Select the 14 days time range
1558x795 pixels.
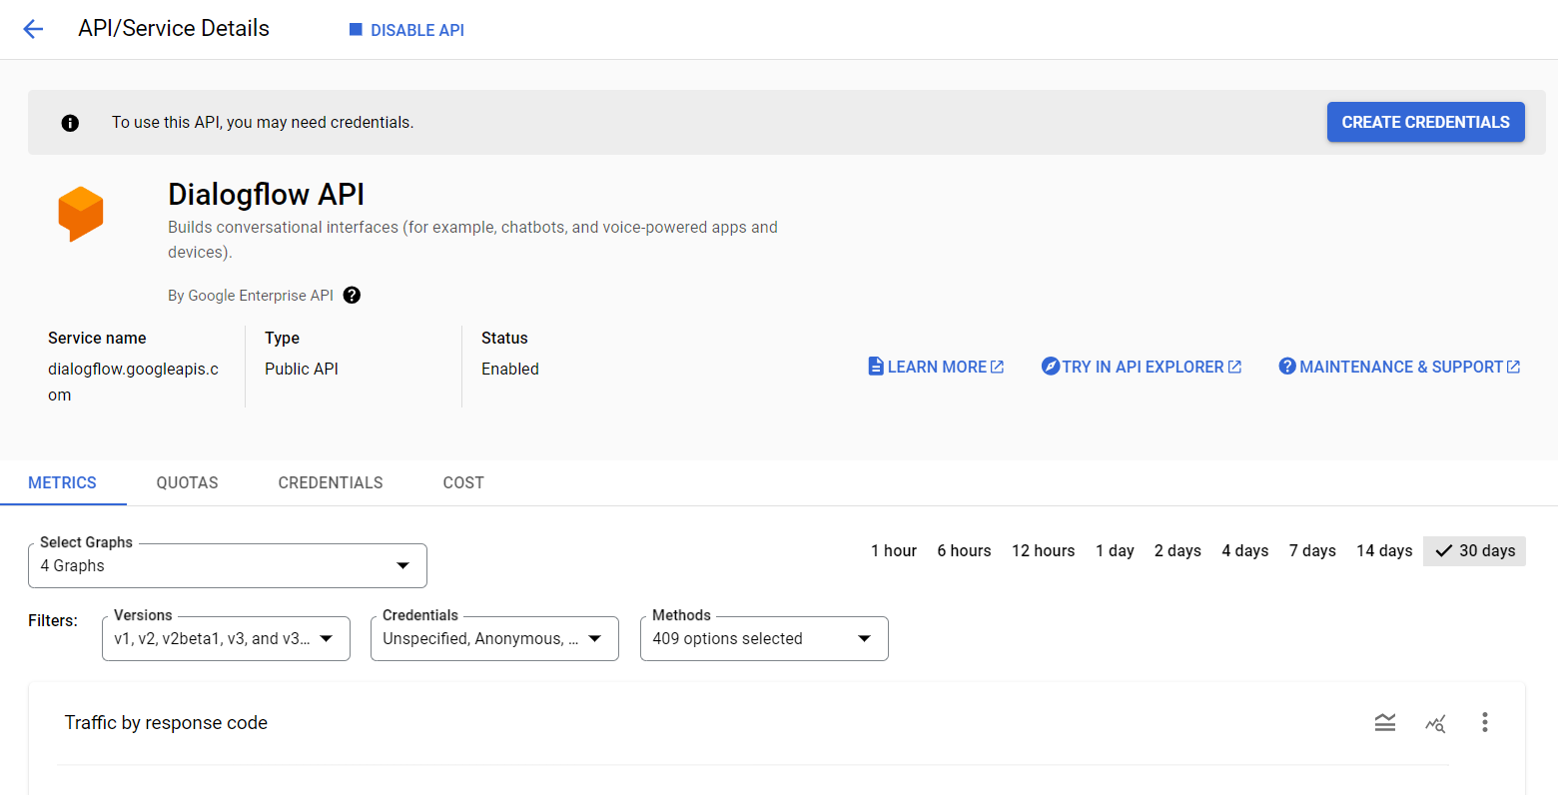point(1384,551)
